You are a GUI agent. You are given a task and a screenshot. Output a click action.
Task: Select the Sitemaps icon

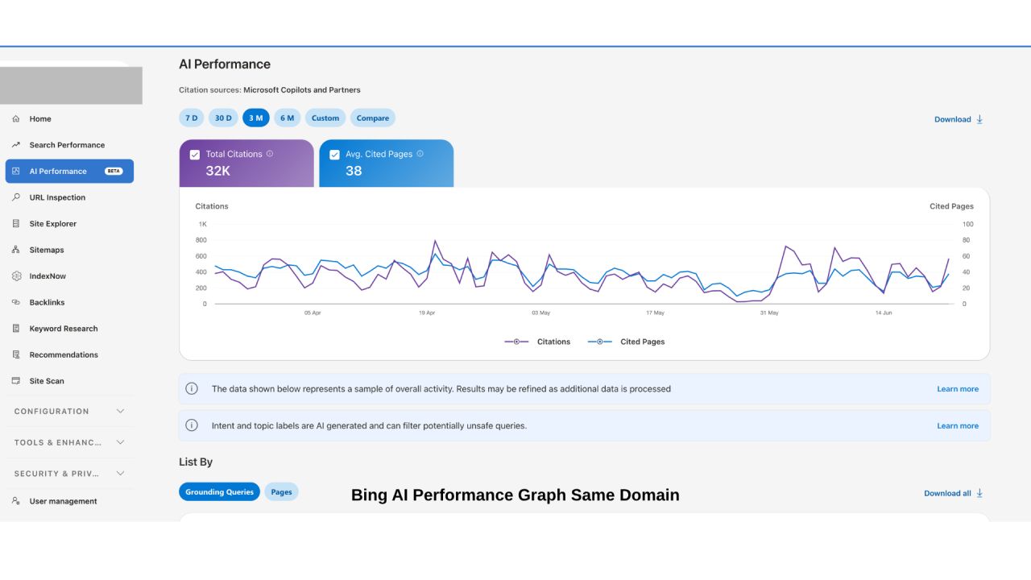tap(16, 250)
